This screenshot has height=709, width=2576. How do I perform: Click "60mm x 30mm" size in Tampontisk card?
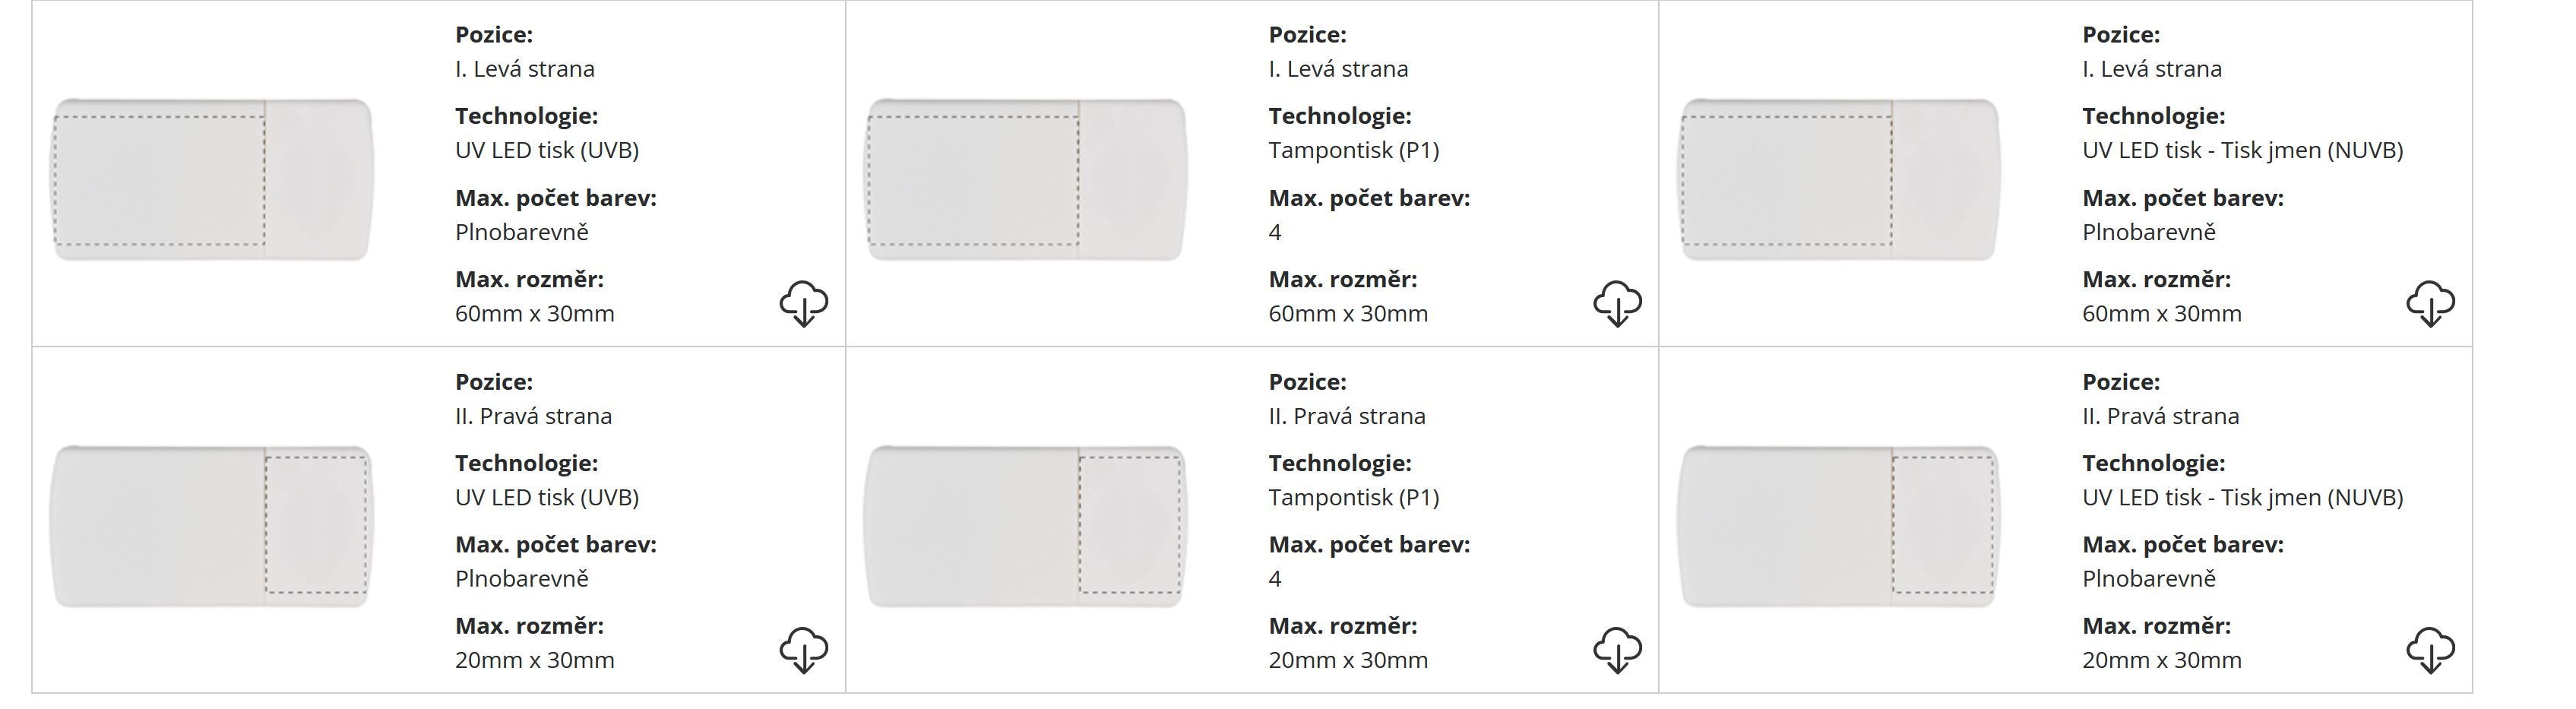tap(1347, 314)
